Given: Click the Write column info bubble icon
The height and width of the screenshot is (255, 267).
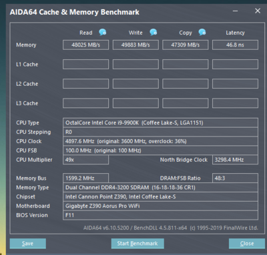Looking at the screenshot, I should pyautogui.click(x=154, y=32).
